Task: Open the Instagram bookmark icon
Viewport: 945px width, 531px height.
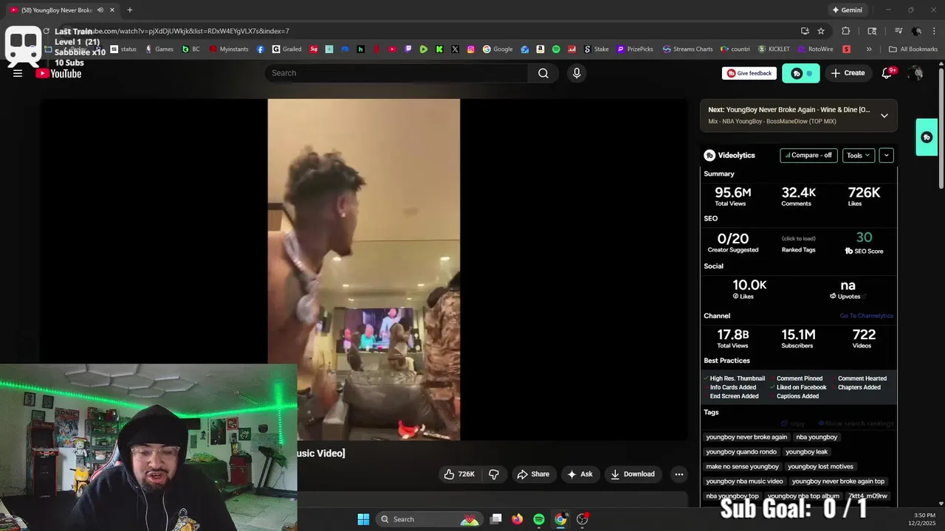Action: tap(471, 49)
